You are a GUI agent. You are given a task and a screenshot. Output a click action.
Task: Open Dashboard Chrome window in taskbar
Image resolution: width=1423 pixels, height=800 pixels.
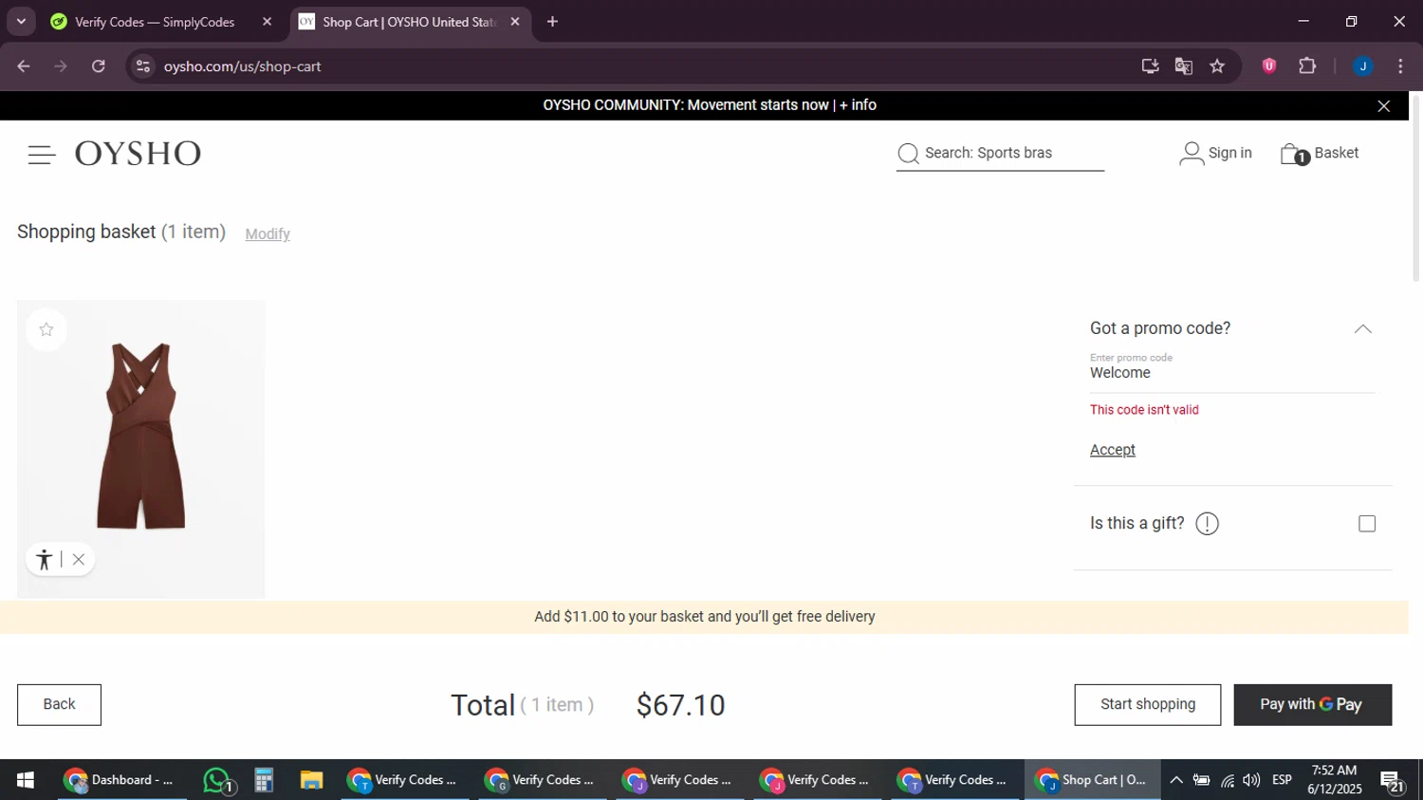[x=121, y=780]
